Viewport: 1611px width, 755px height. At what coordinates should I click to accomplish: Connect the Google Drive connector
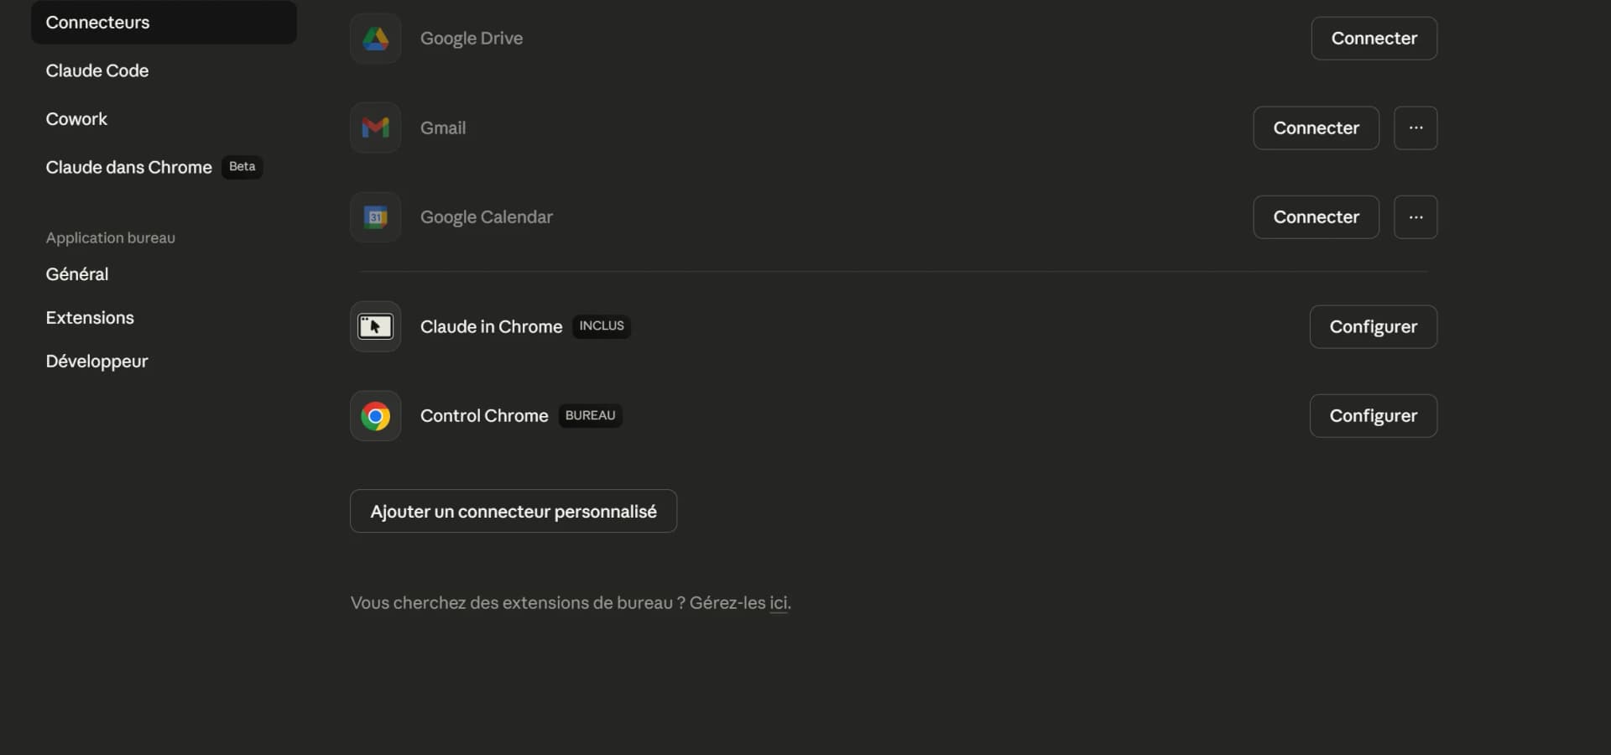1373,38
